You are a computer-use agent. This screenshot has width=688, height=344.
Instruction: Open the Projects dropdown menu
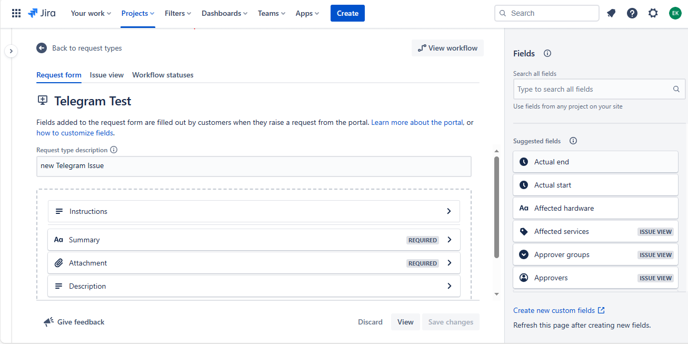tap(137, 13)
